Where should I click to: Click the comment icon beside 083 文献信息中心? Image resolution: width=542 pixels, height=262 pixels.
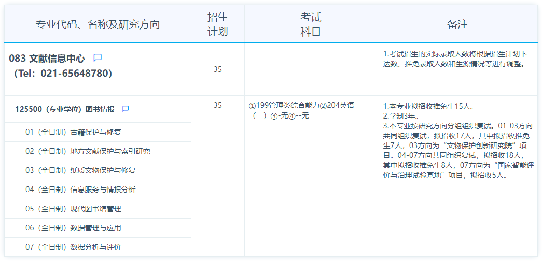(x=97, y=58)
